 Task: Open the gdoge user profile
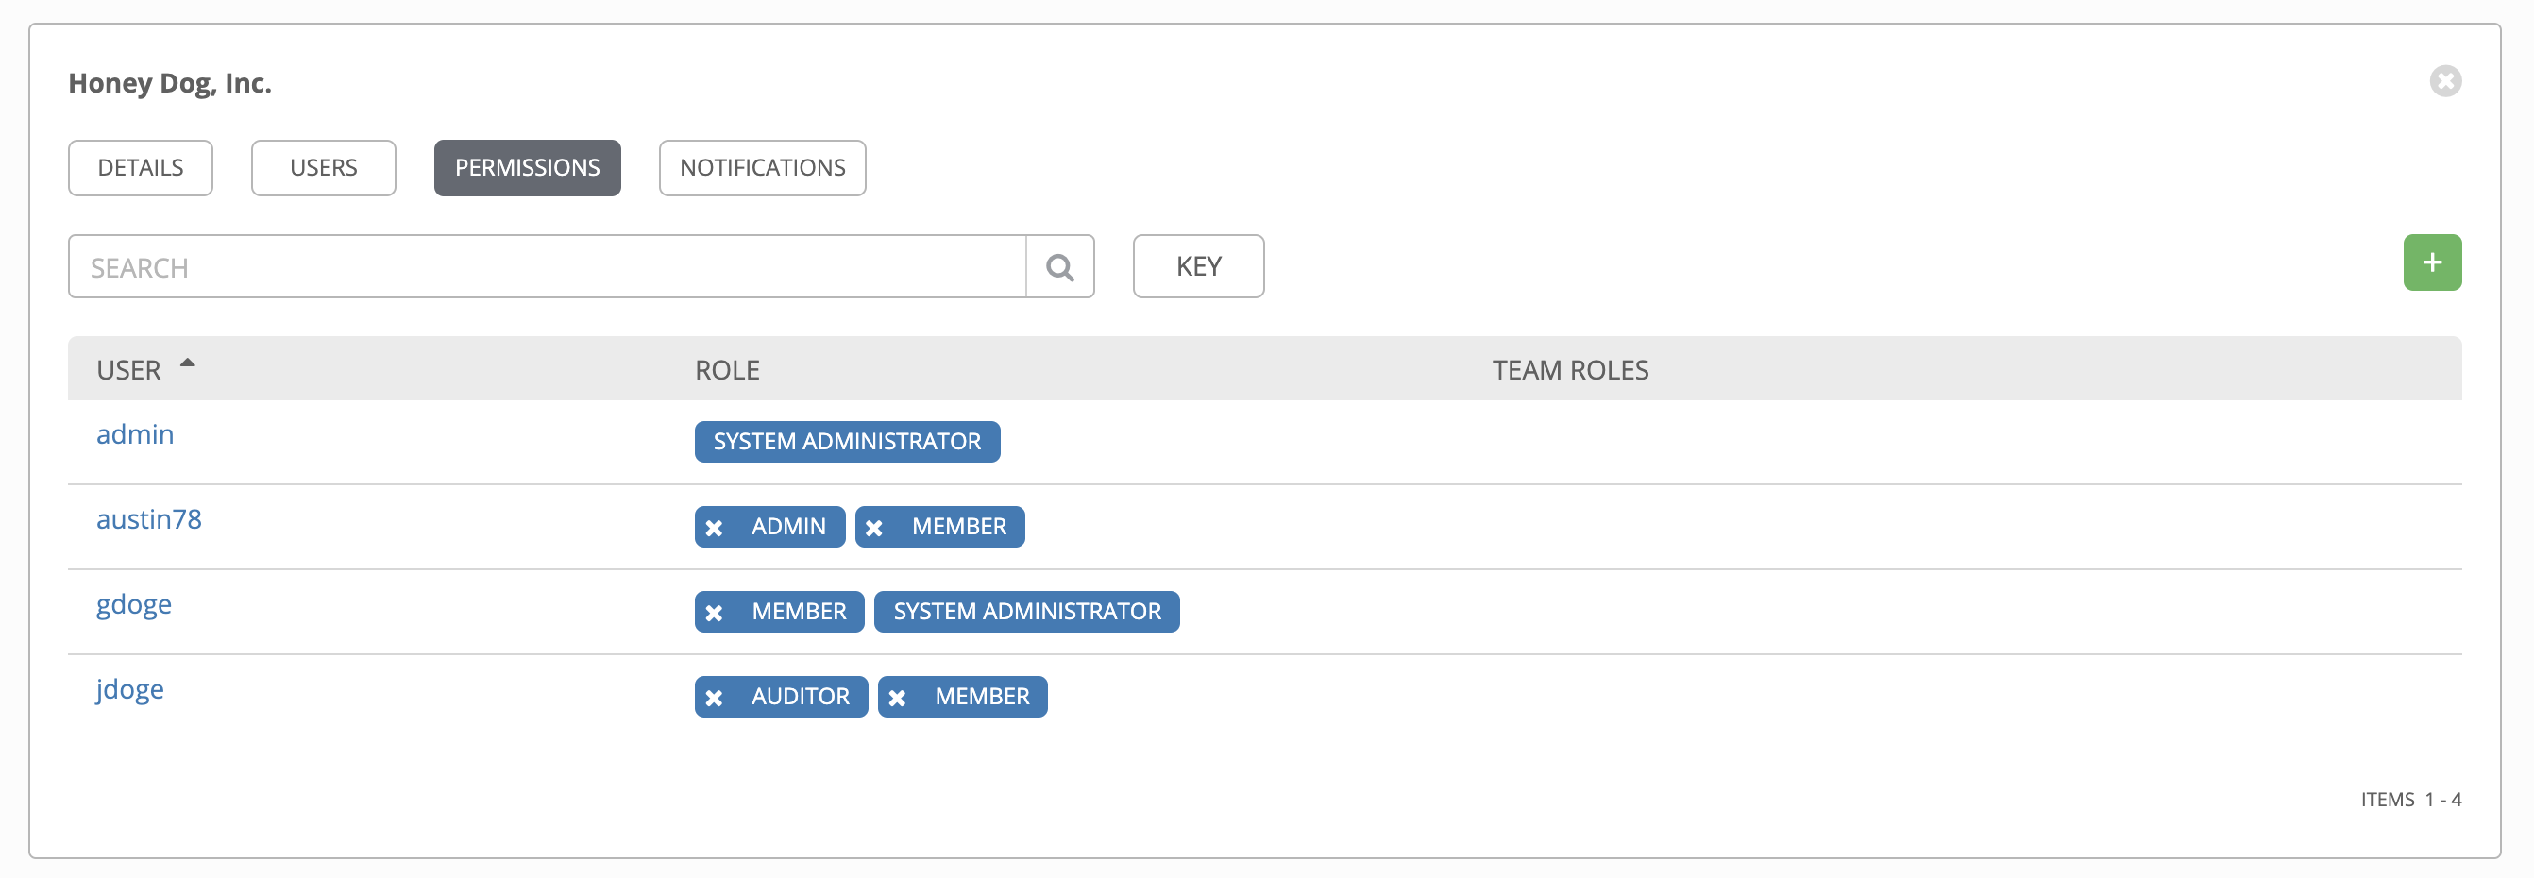[134, 603]
